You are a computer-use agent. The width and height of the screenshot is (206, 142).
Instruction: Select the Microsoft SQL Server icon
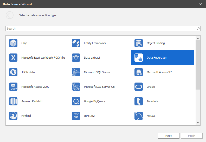pos(76,72)
